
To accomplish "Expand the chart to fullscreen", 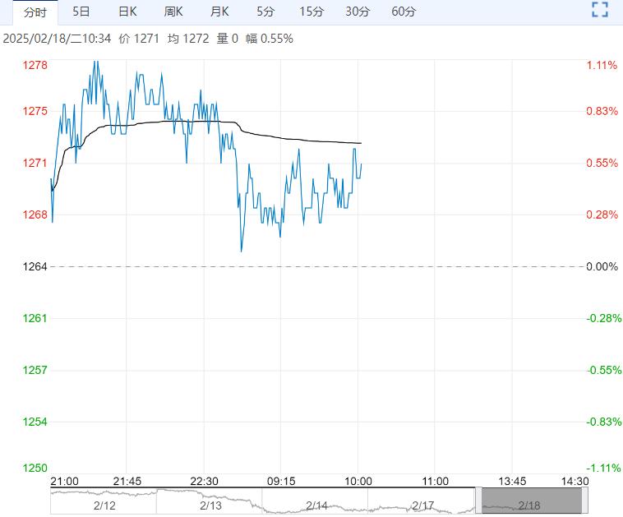I will (x=600, y=10).
